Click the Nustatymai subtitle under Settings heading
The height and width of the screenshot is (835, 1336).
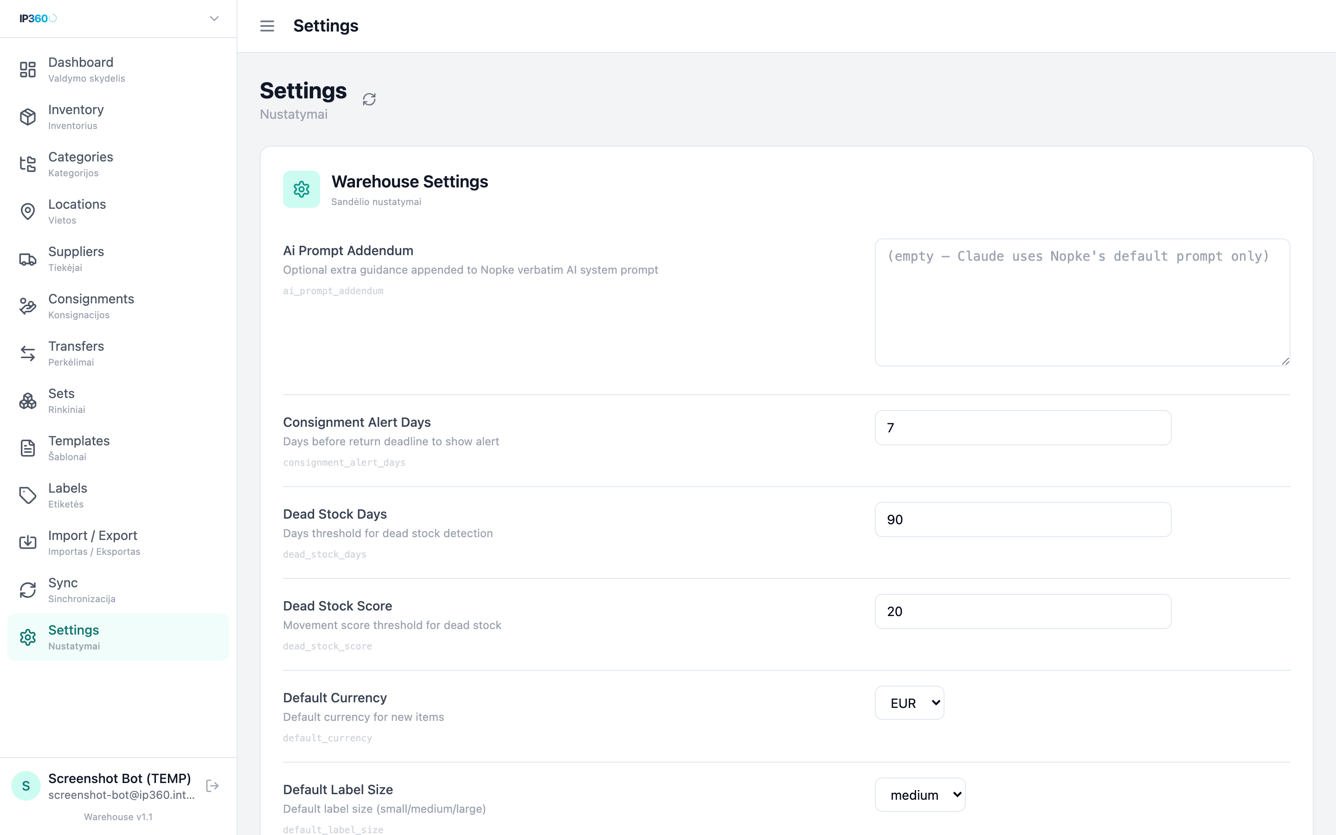pyautogui.click(x=294, y=114)
